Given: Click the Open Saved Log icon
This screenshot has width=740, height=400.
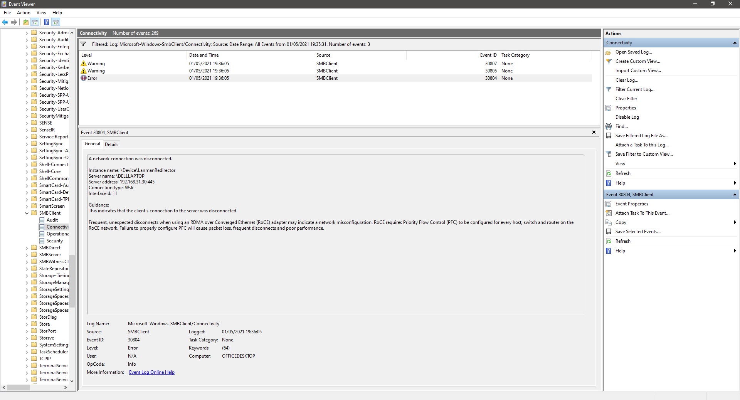Looking at the screenshot, I should 609,52.
